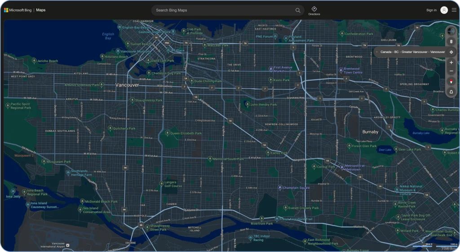The height and width of the screenshot is (252, 460).
Task: Click the RENFREW-COLLINGWOOD neighbourhood label
Action: pos(281,124)
